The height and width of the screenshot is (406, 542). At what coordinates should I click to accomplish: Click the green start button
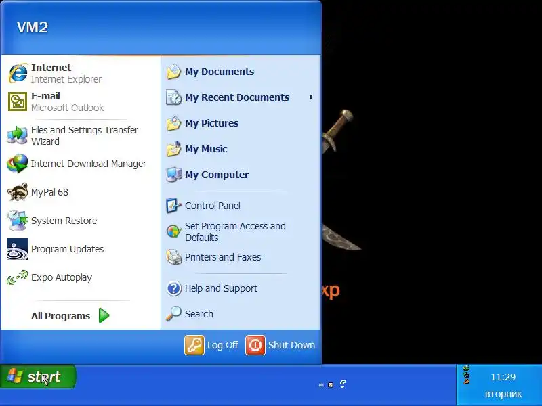click(x=37, y=377)
